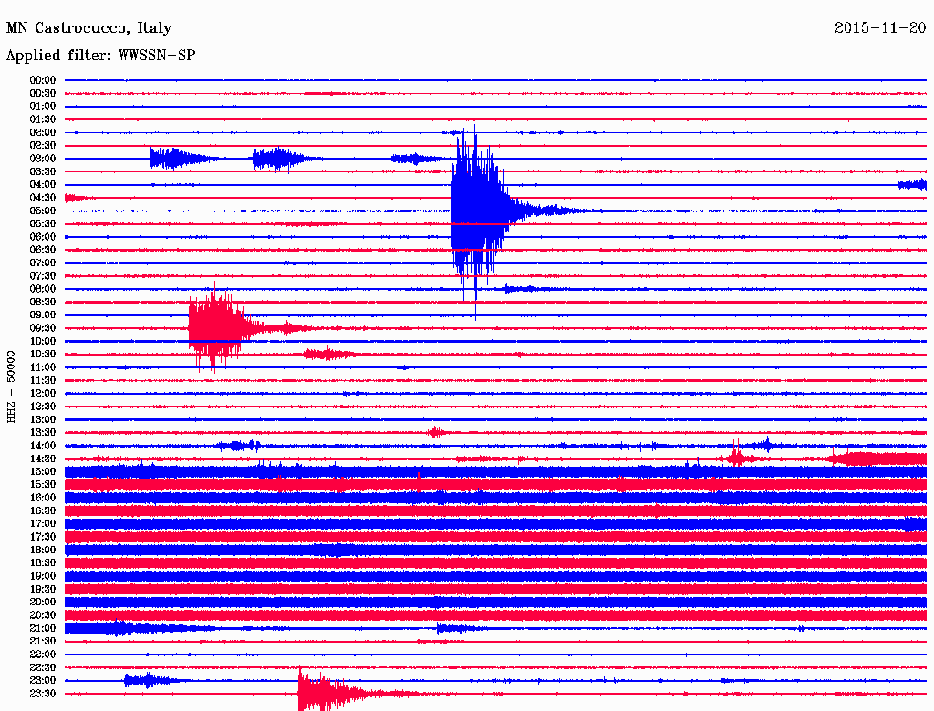Select the 20:30 time label

[x=43, y=615]
